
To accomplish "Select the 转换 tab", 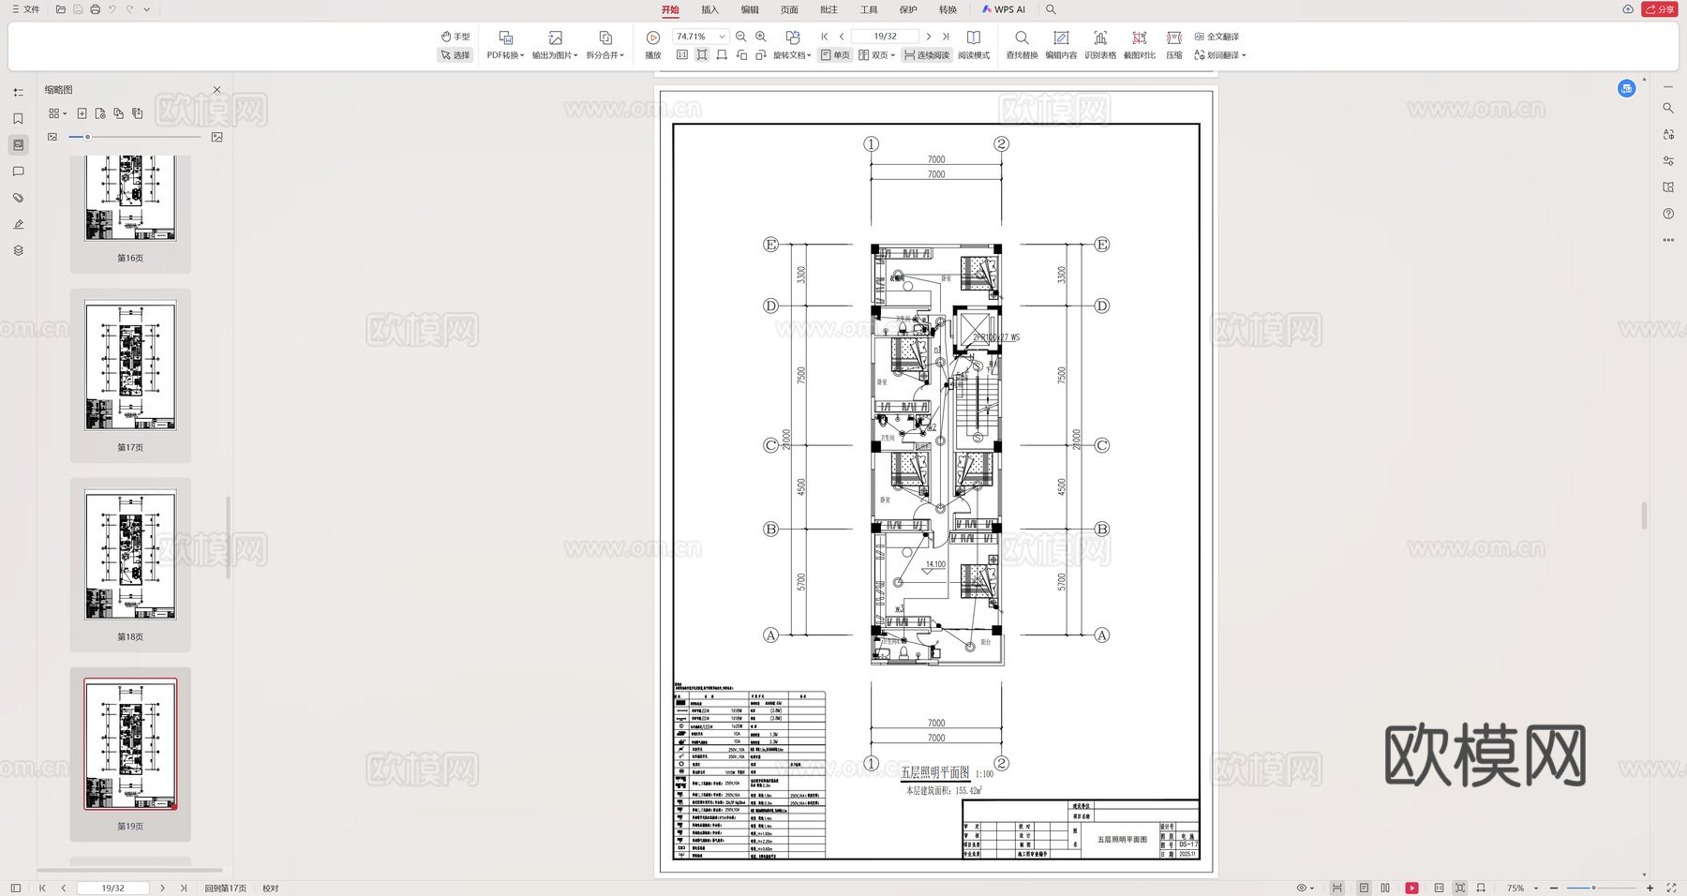I will click(948, 9).
